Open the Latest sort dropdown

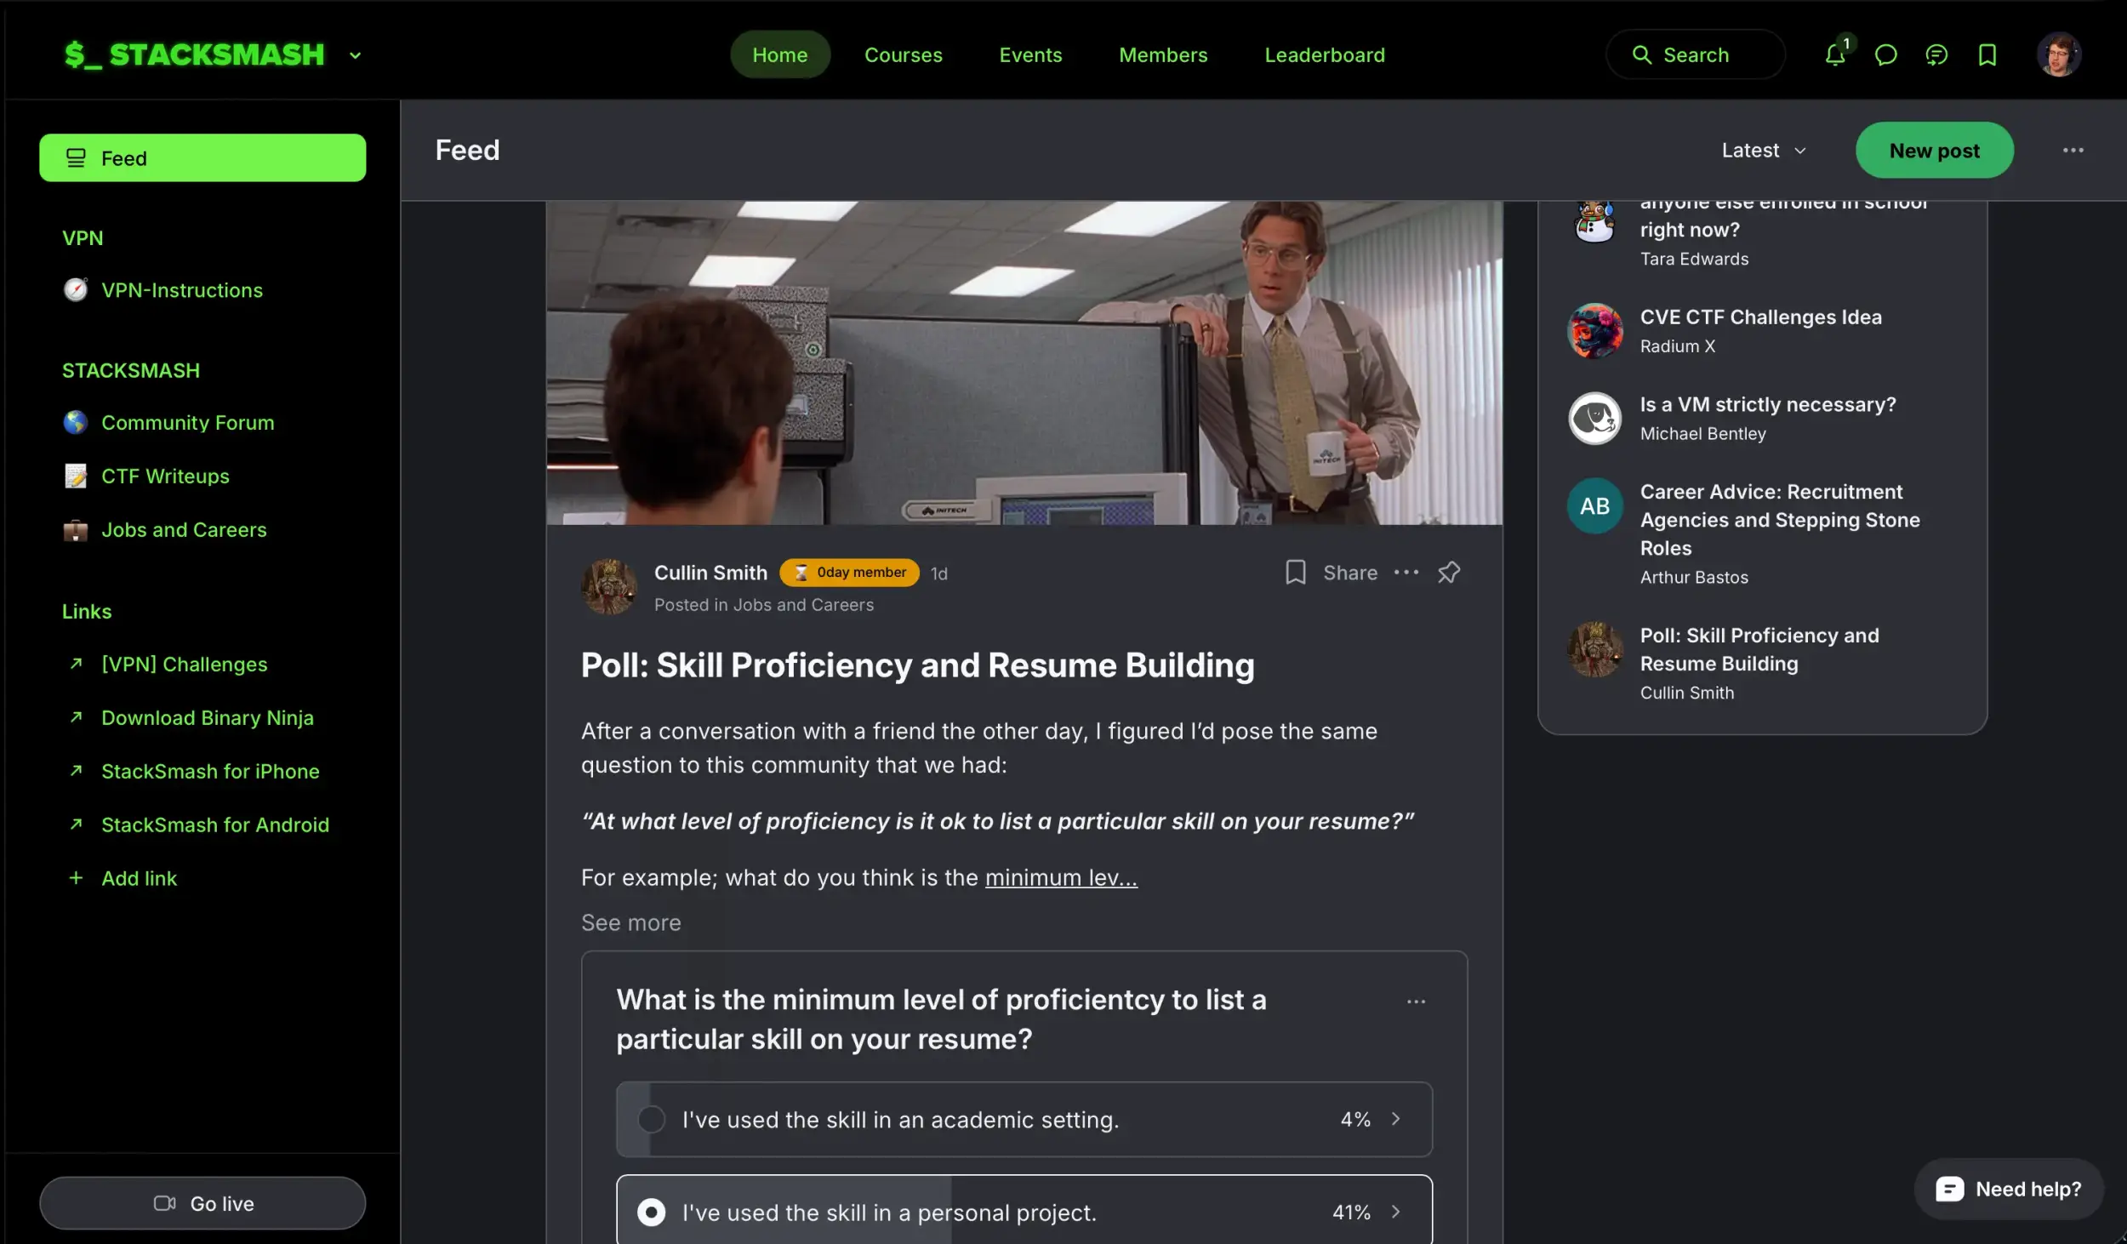pos(1763,151)
